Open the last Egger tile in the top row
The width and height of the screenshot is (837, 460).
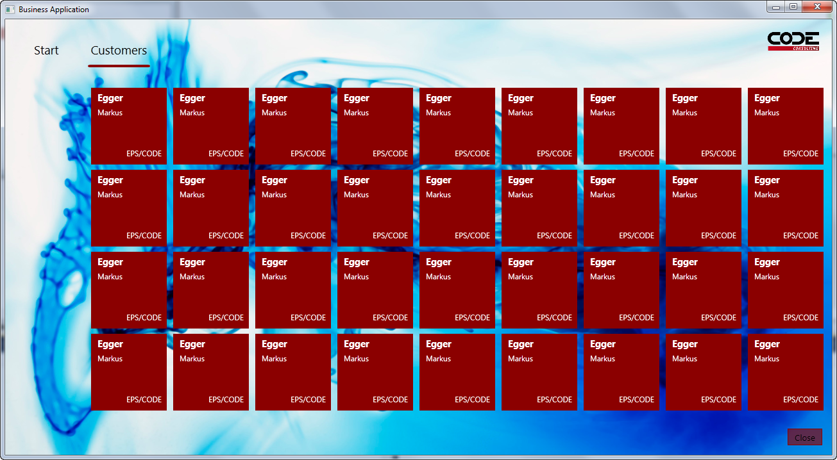786,126
